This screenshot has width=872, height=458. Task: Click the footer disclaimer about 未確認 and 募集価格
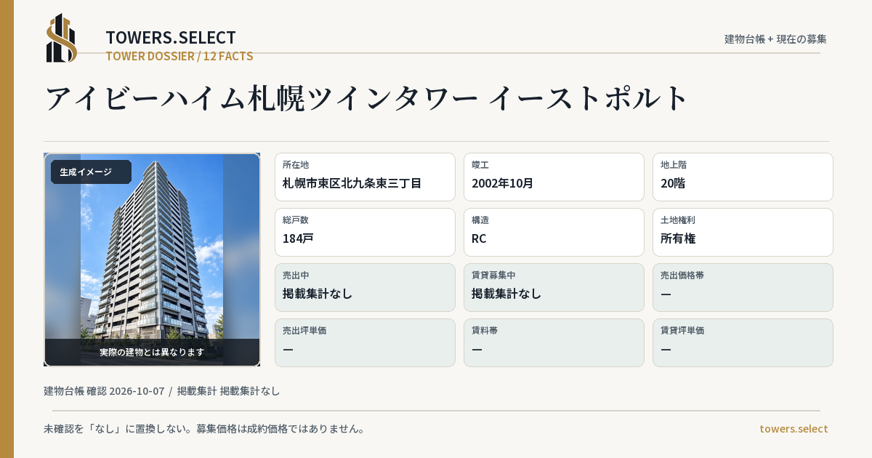[x=204, y=429]
